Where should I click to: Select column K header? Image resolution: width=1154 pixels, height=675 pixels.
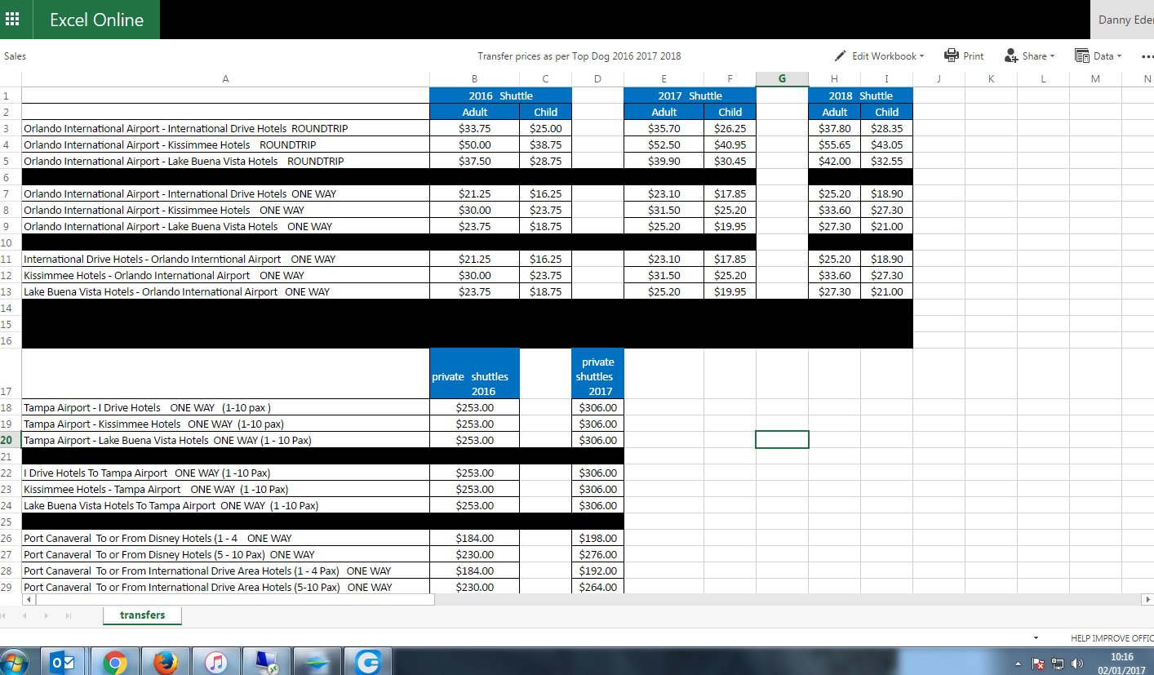[991, 79]
